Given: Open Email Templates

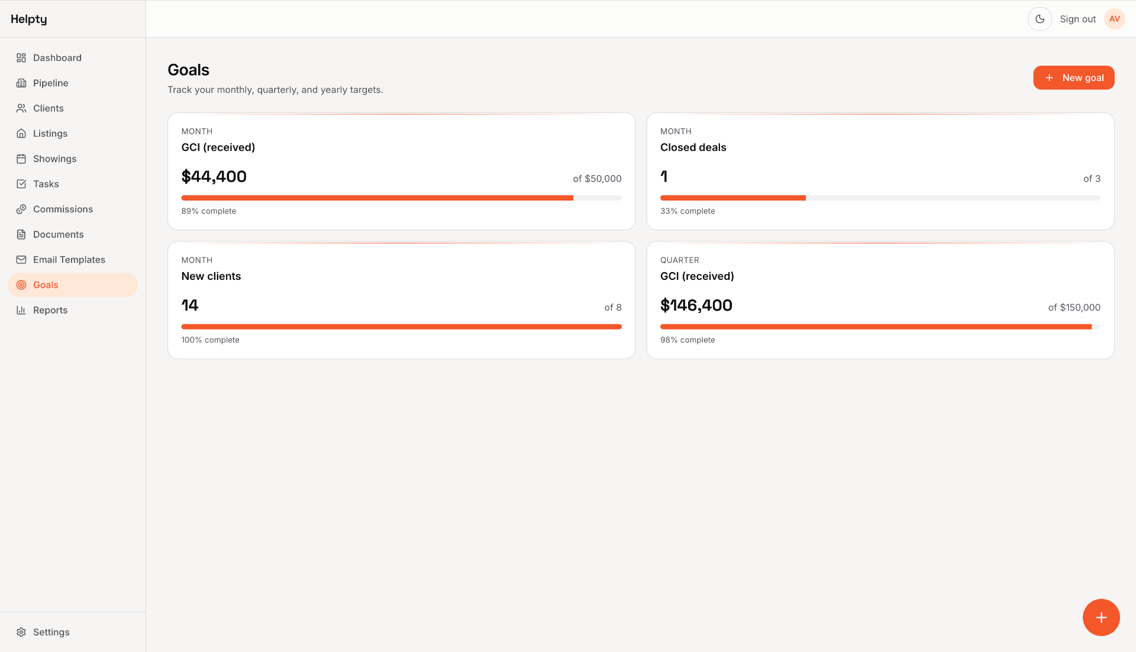Looking at the screenshot, I should (x=73, y=260).
